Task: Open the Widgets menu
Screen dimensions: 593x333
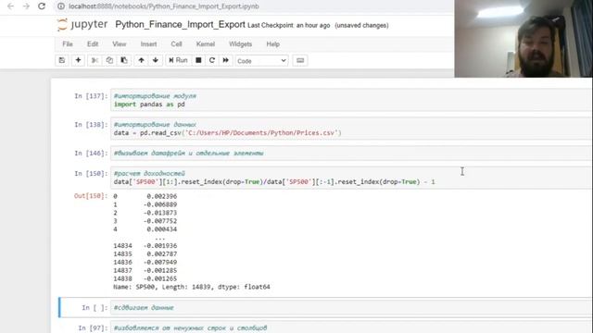Action: (x=240, y=44)
